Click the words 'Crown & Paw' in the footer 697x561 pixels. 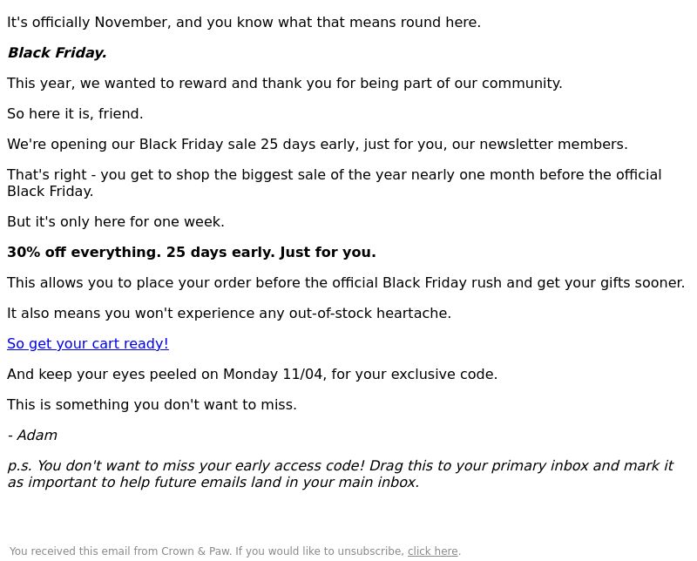(195, 551)
